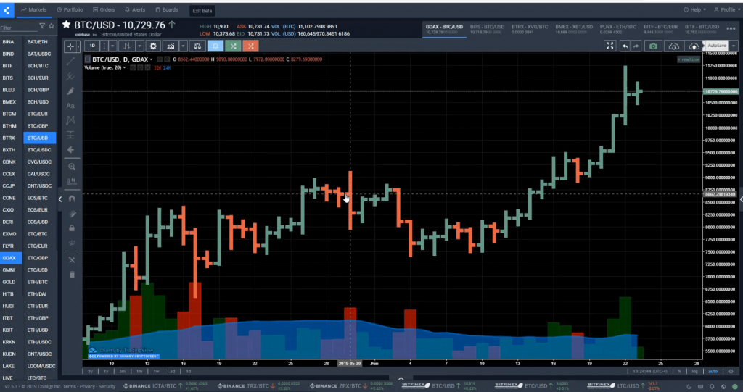The width and height of the screenshot is (743, 392).
Task: Click the compare balance scale icon
Action: coord(197,46)
